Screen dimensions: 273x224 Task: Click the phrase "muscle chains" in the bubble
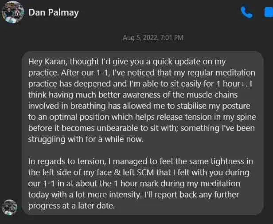tap(212, 95)
